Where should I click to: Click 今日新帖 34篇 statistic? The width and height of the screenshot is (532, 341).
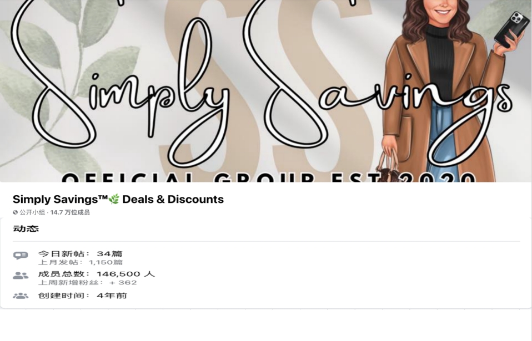pos(80,253)
